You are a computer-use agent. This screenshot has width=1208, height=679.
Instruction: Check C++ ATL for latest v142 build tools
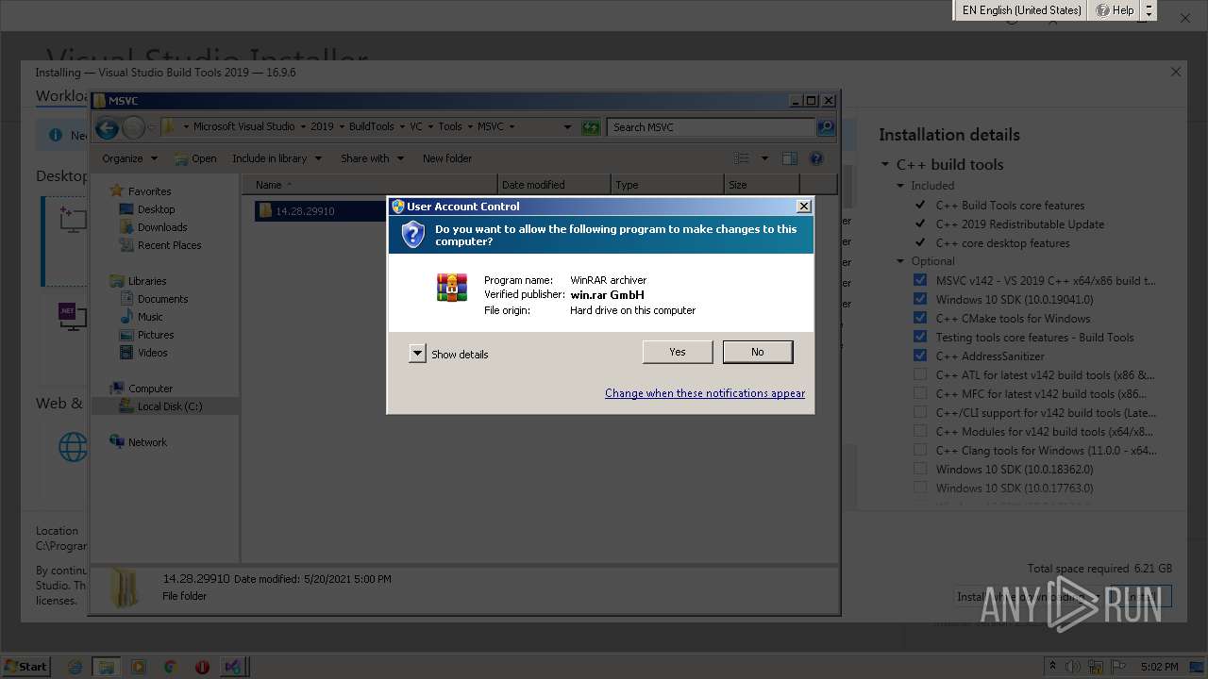click(x=920, y=374)
